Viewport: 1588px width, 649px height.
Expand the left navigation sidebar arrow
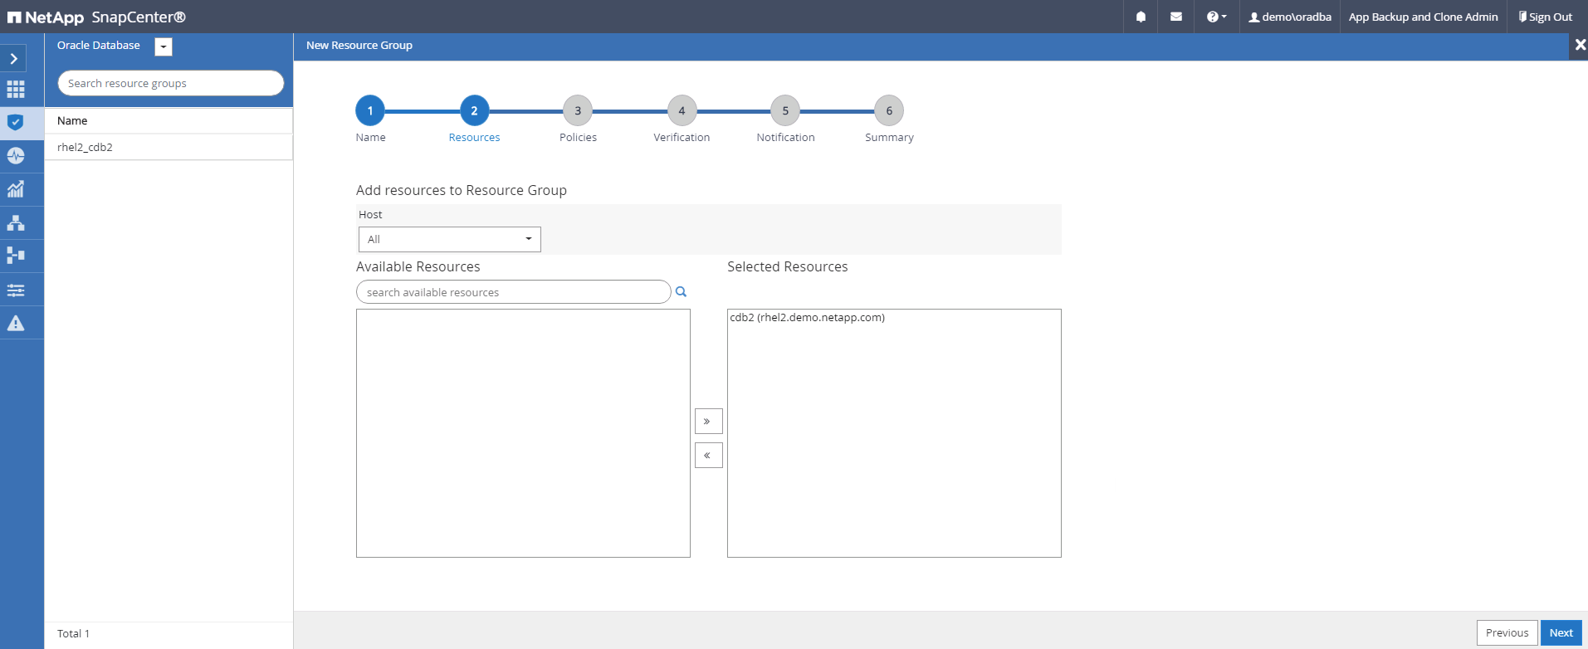14,59
